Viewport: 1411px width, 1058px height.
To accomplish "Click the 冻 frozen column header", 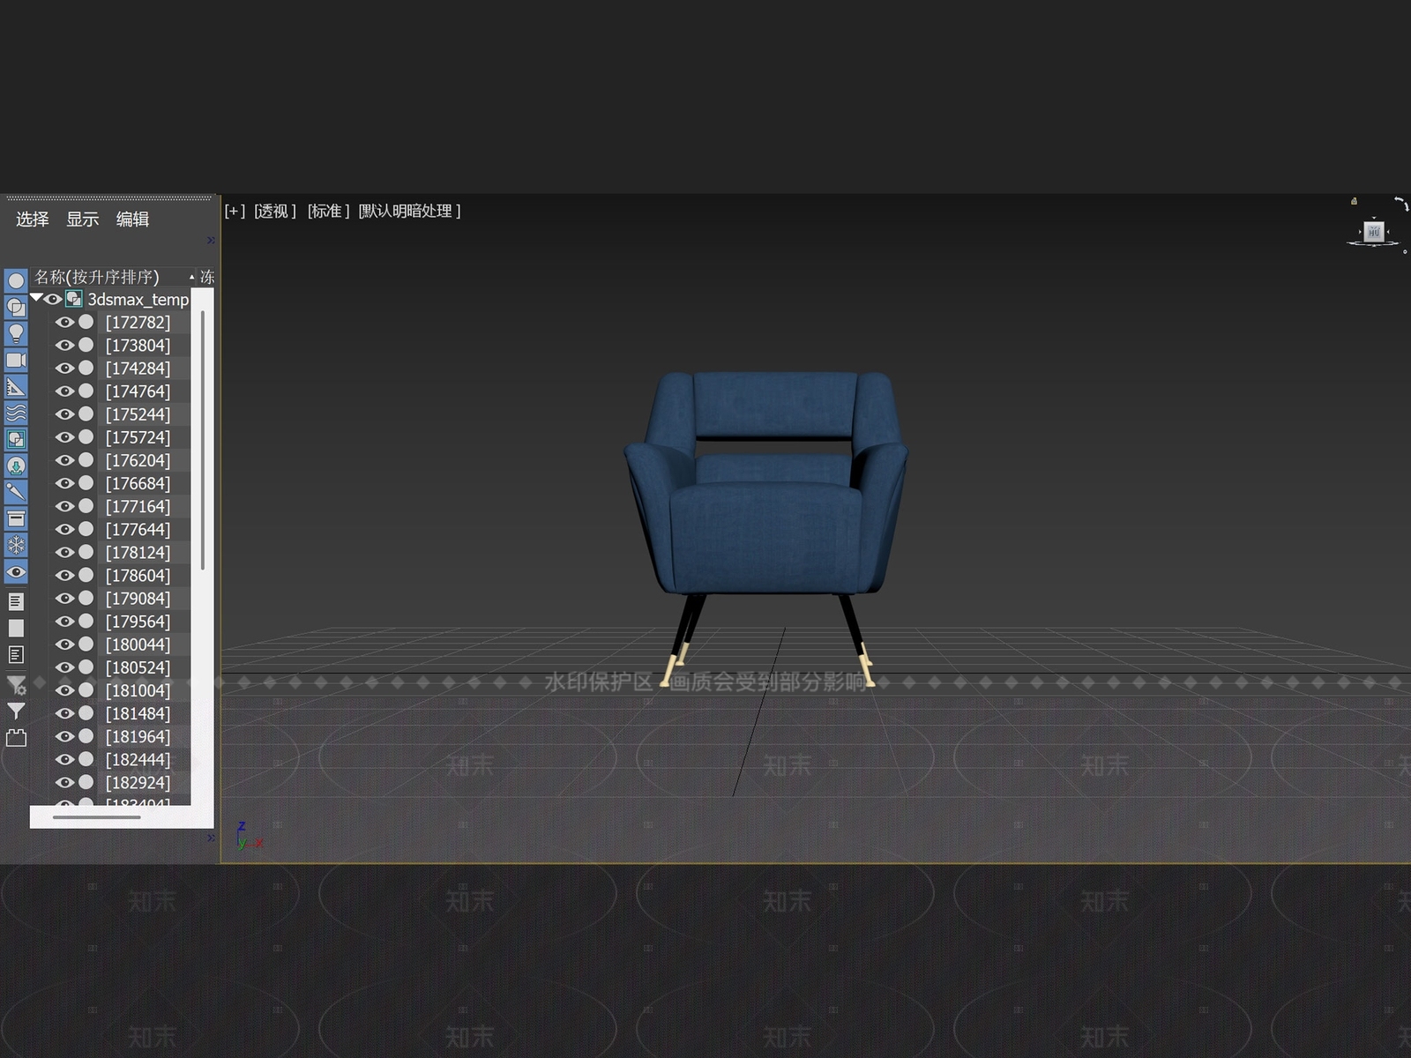I will coord(206,277).
